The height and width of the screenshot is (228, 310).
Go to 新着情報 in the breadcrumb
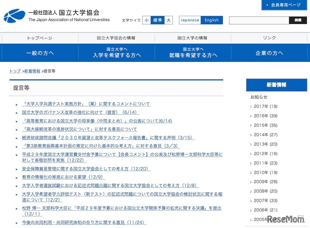(32, 71)
